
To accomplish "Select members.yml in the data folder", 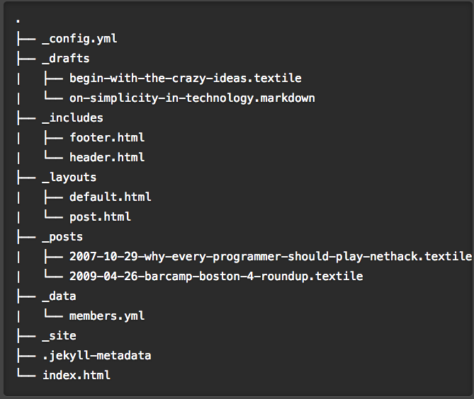I will point(107,316).
